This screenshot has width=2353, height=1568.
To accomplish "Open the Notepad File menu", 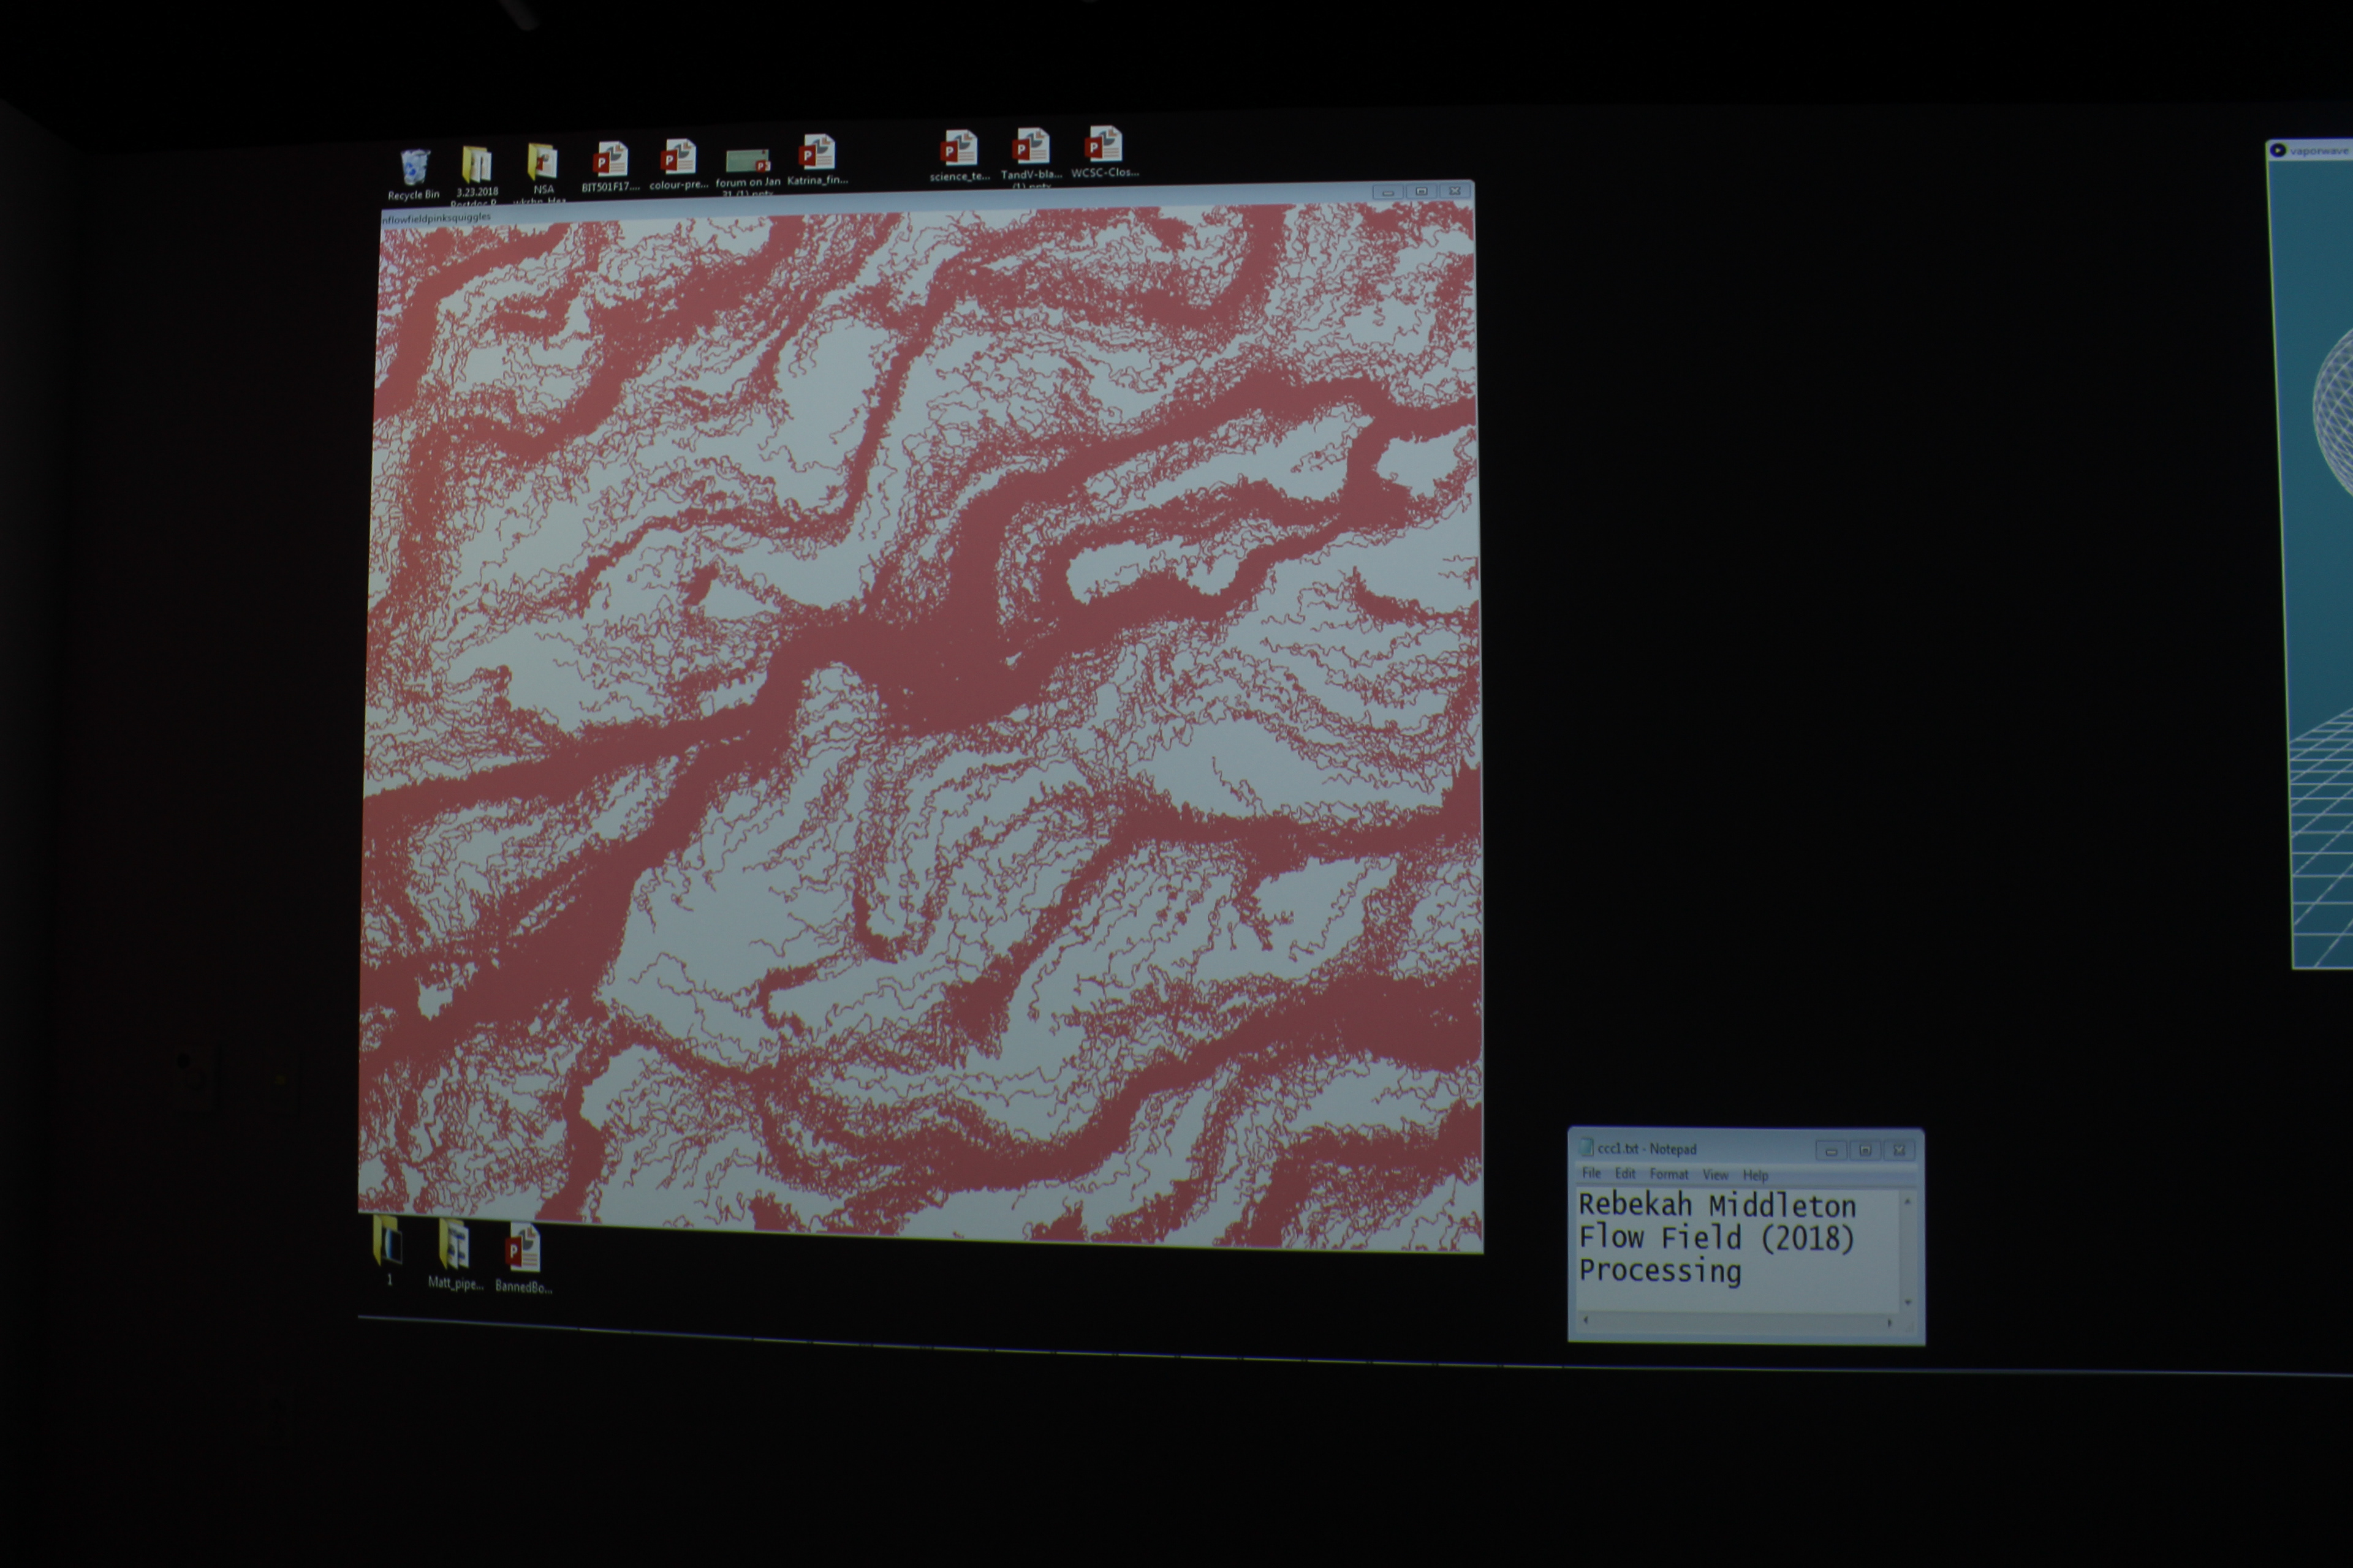I will click(1591, 1173).
